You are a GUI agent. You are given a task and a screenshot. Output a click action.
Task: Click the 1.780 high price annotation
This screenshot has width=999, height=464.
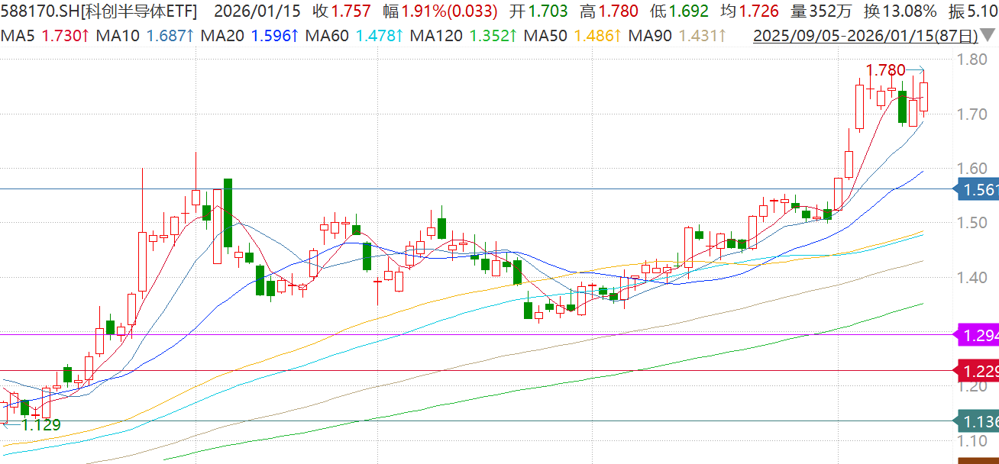pyautogui.click(x=886, y=70)
